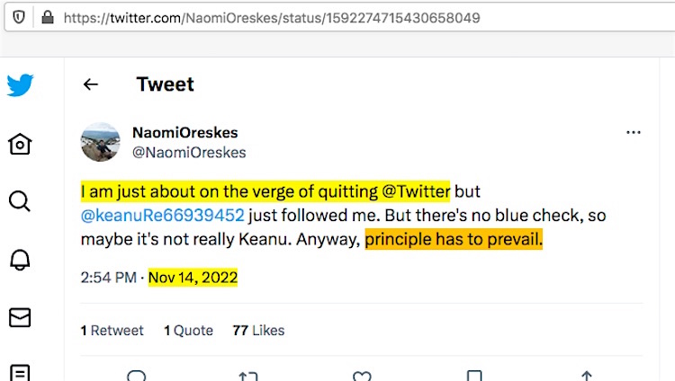Viewport: 675px width, 381px height.
Task: Click the Twitter bird logo
Action: pyautogui.click(x=20, y=85)
